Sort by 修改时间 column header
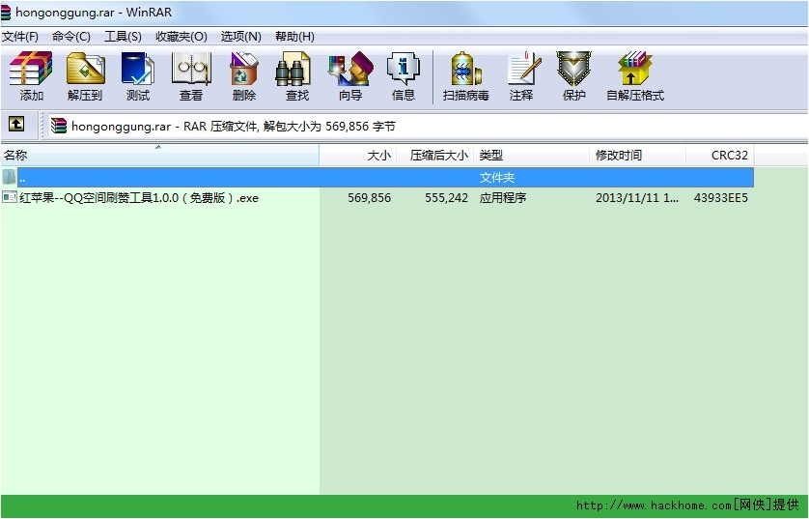The image size is (809, 519). pyautogui.click(x=638, y=155)
